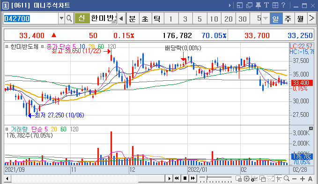Select the 분 minute chart tab

(133, 19)
